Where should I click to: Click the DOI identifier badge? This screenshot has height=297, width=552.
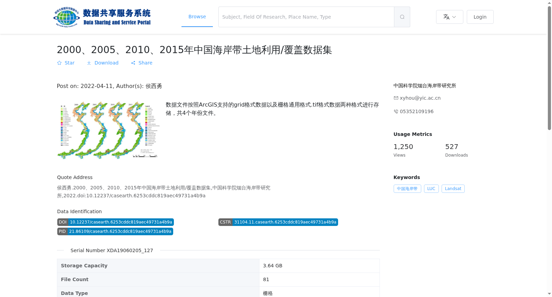point(116,222)
